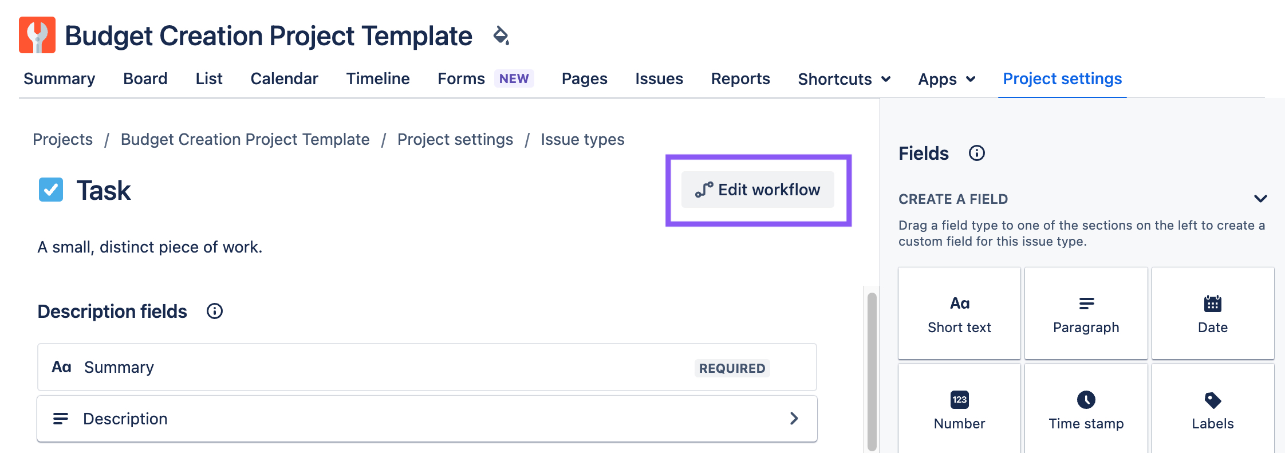
Task: Click the paint bucket theme icon
Action: tap(501, 36)
